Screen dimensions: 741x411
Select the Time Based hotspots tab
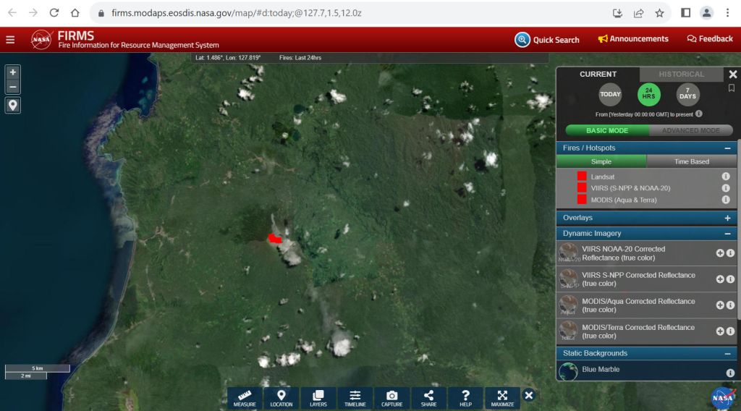tap(691, 161)
